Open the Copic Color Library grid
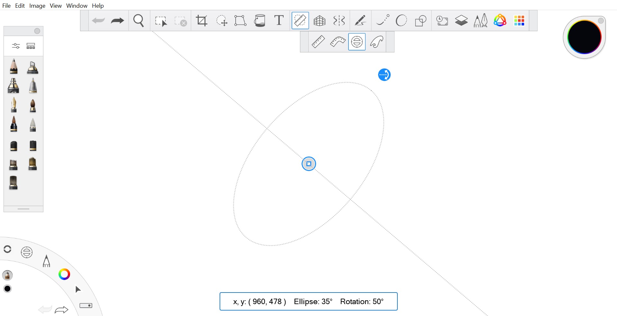Viewport: 617px width, 316px height. (x=519, y=21)
